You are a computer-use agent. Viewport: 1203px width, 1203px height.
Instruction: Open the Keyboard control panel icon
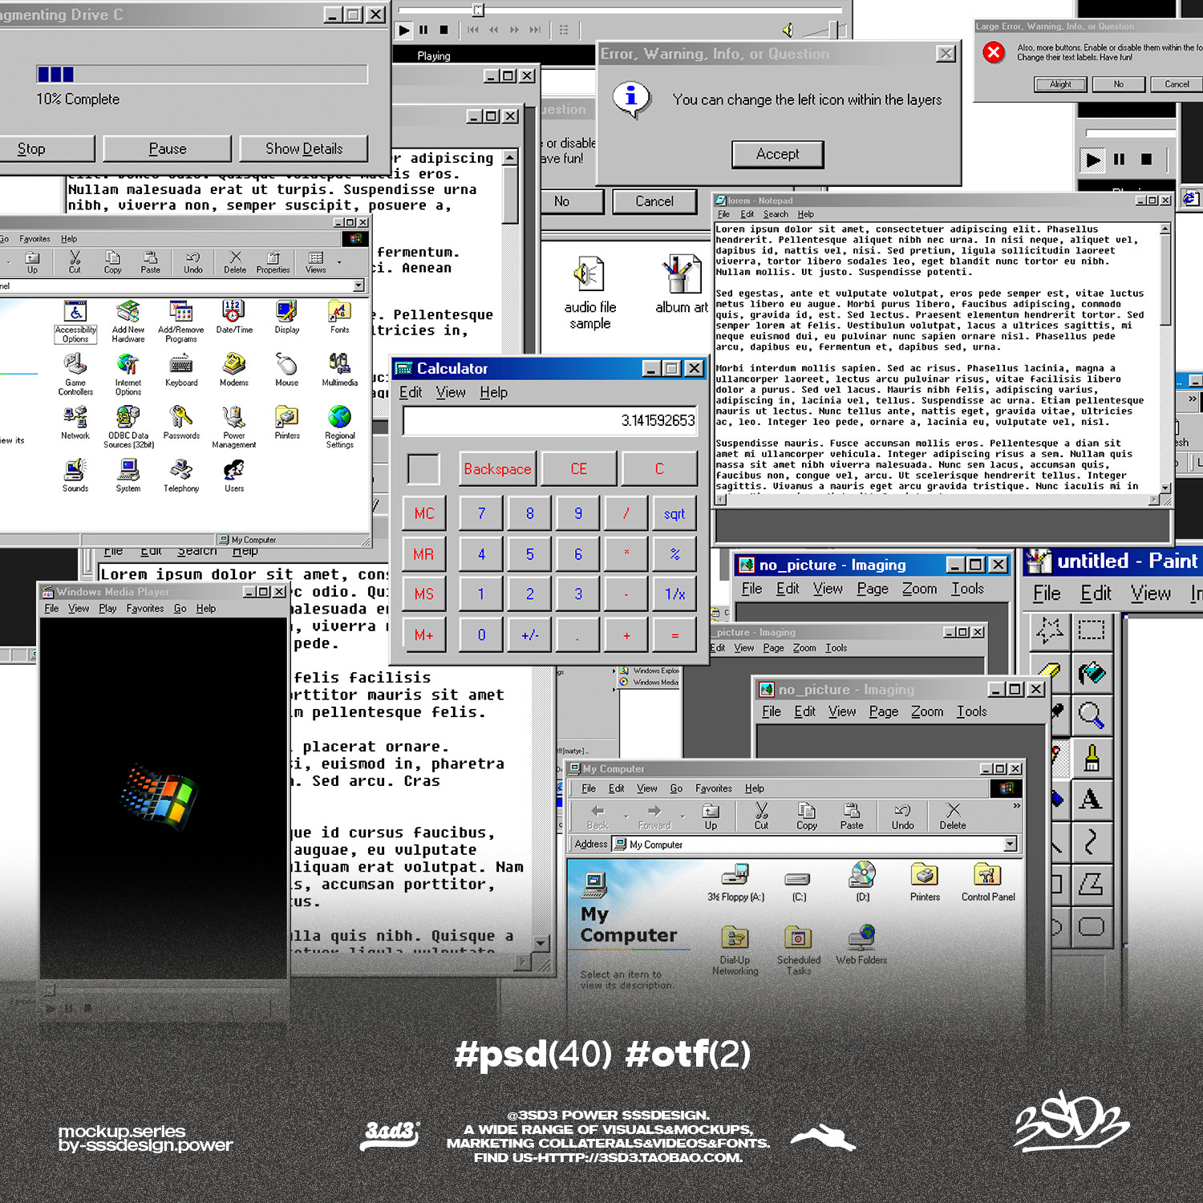click(181, 370)
